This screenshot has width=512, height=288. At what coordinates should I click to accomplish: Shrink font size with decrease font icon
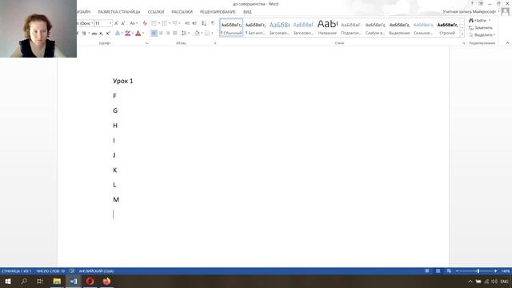pos(123,23)
